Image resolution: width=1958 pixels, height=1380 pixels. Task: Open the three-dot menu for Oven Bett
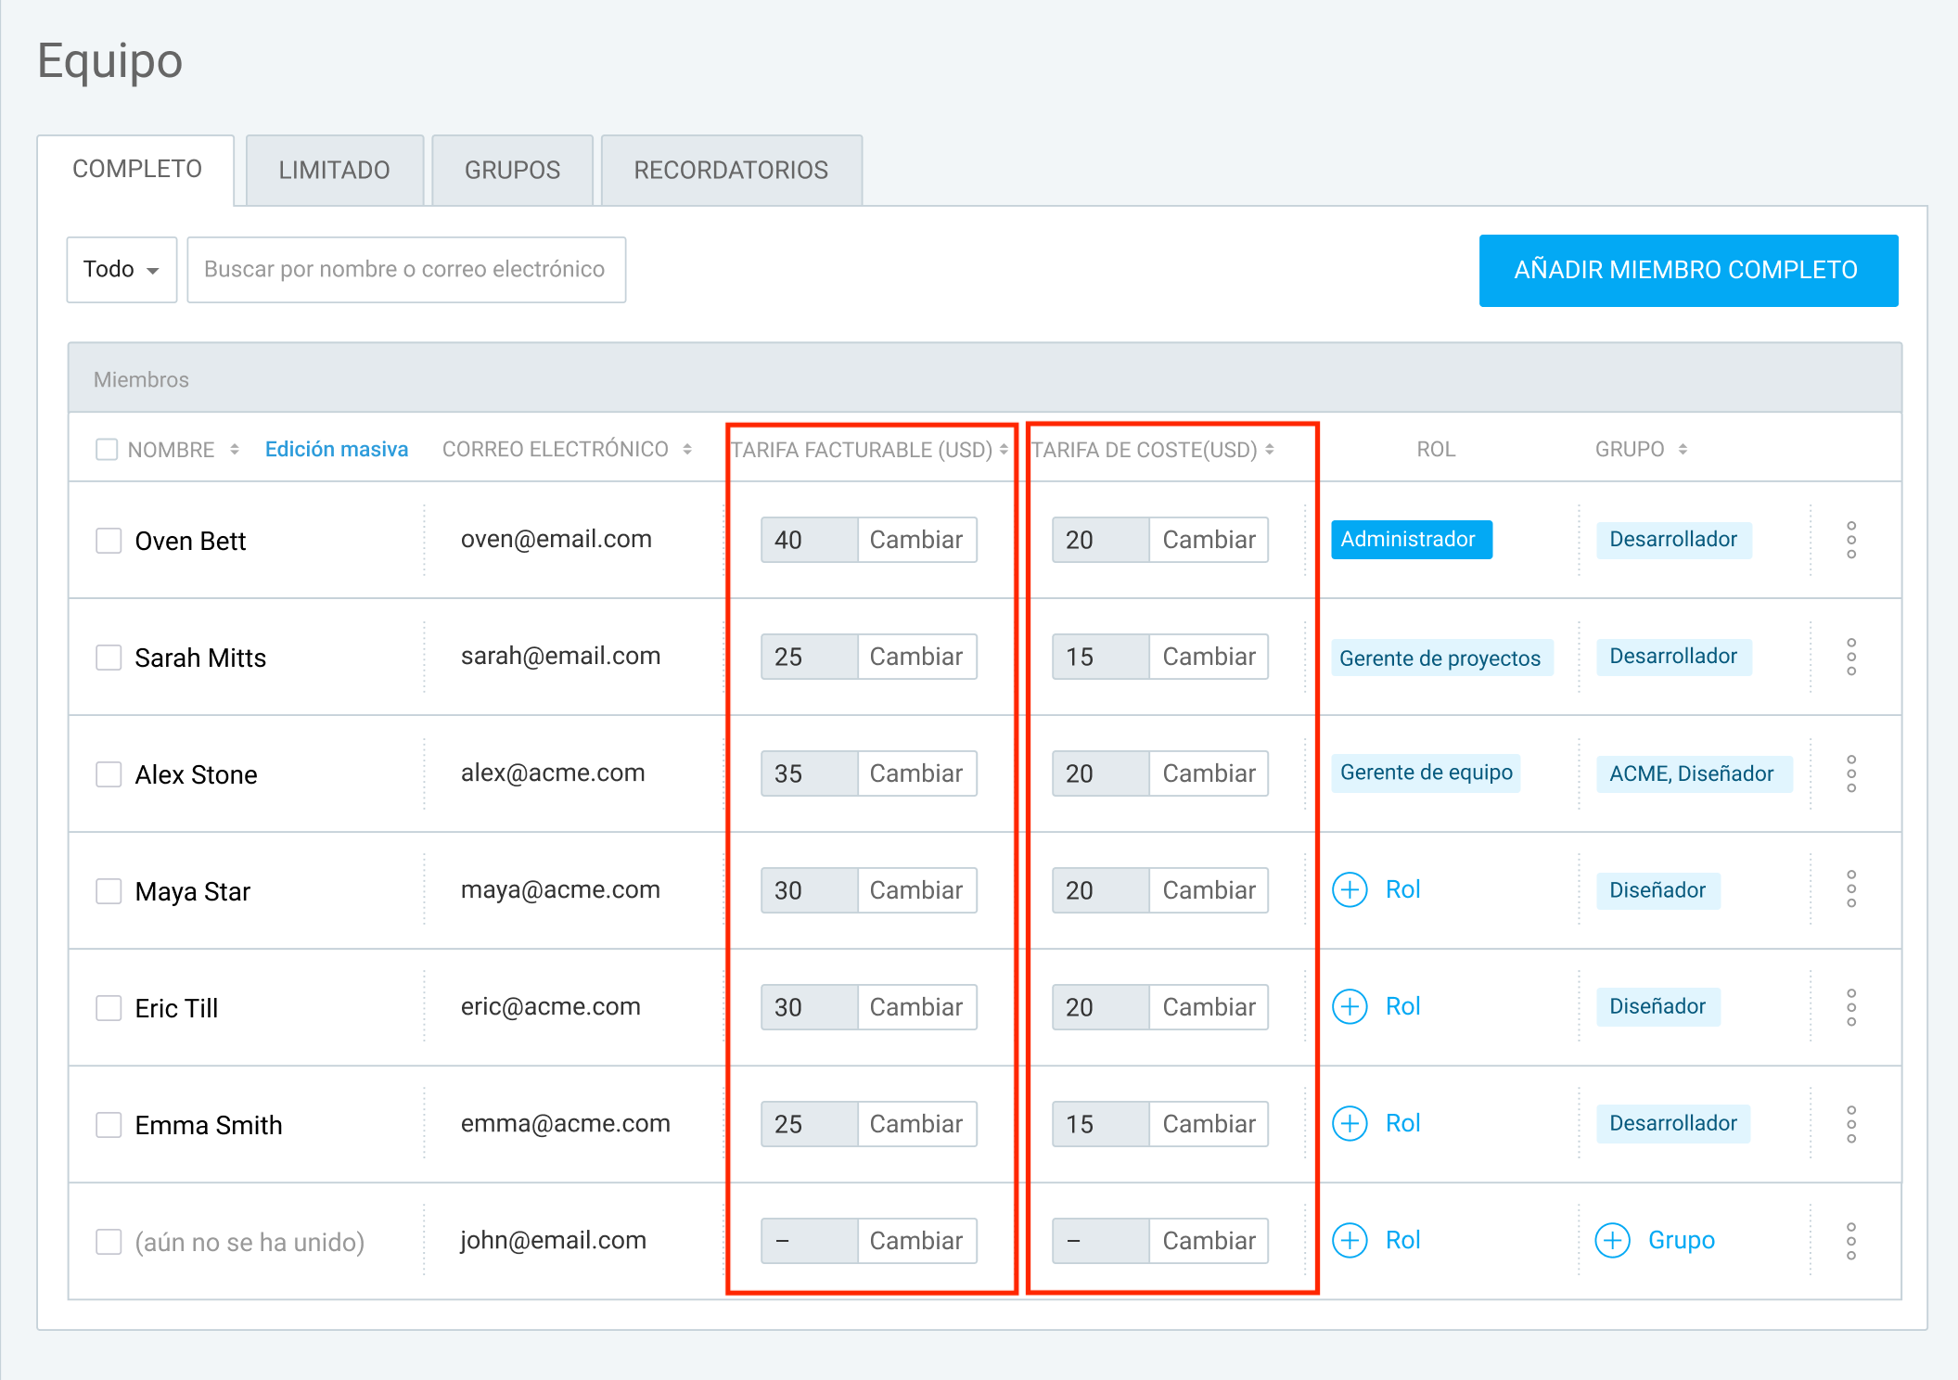point(1851,539)
